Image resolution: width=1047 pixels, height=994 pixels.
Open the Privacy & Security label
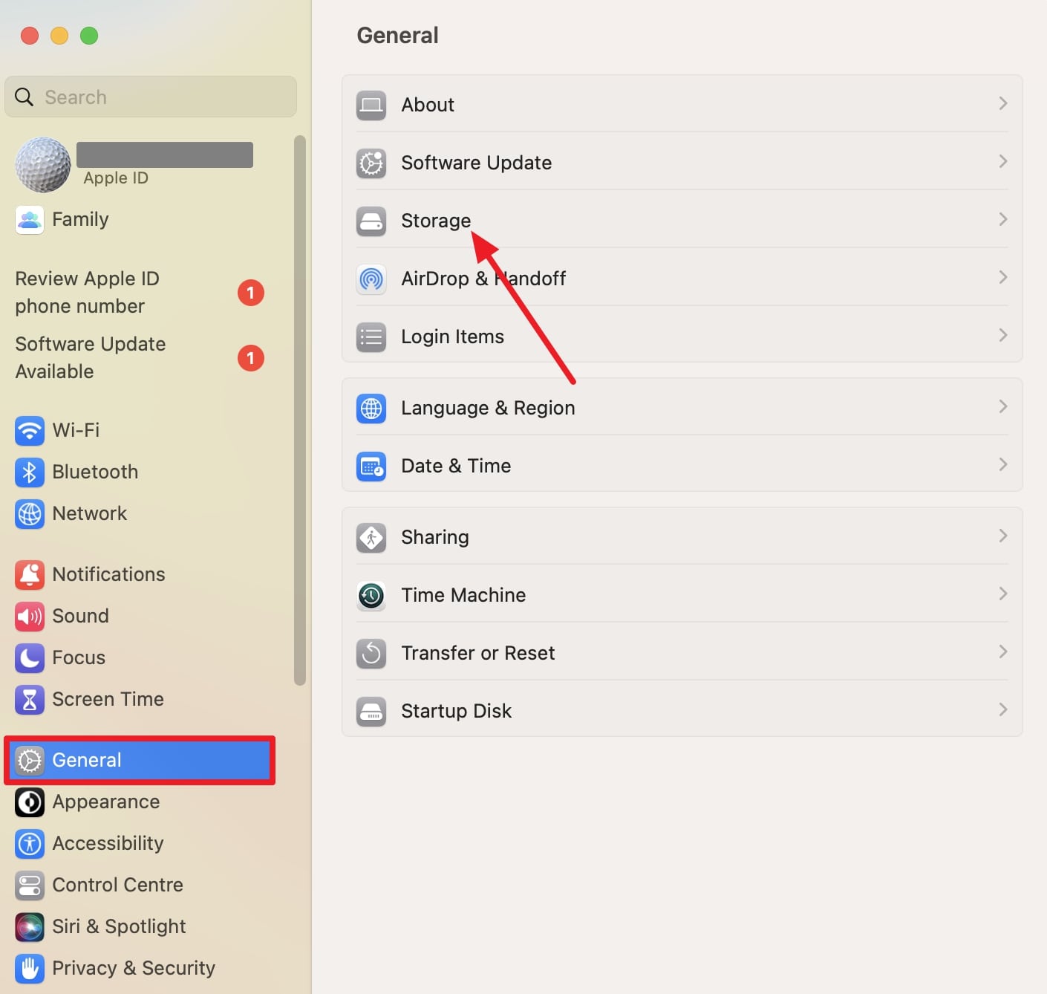point(134,968)
